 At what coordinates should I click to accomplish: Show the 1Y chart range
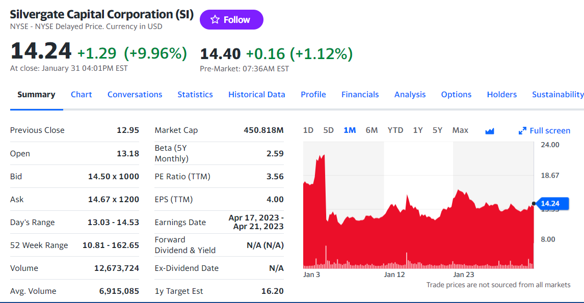pyautogui.click(x=418, y=130)
